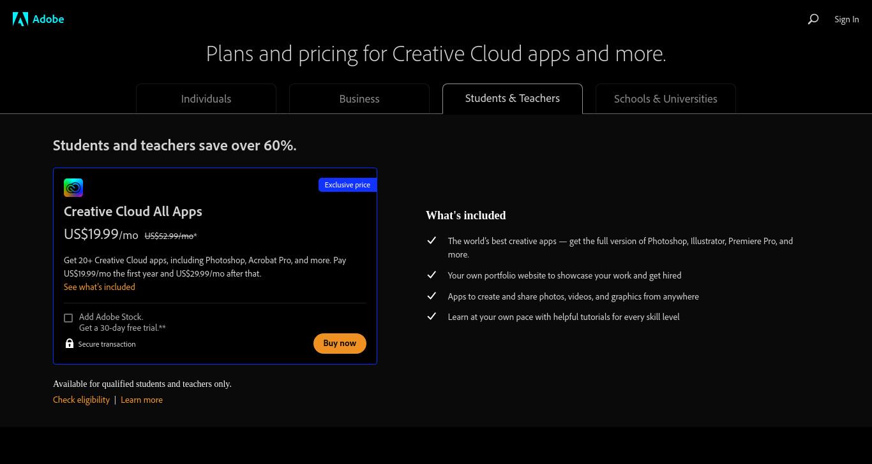Click the 'Get 20+ Creative Cloud apps' description
This screenshot has width=872, height=464.
(x=205, y=266)
